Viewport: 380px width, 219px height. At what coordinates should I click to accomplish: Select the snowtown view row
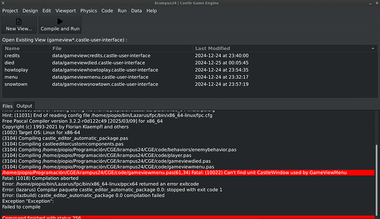[190, 84]
